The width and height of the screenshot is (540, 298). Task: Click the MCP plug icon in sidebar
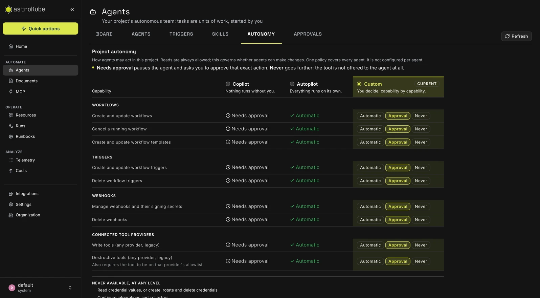click(11, 92)
